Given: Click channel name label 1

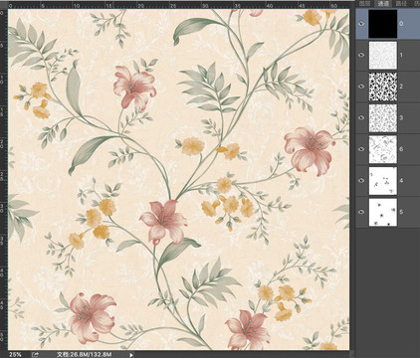Looking at the screenshot, I should (401, 55).
